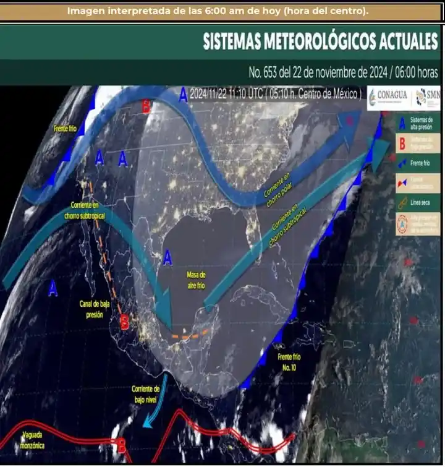Click the Vaguada monzónica label
The width and height of the screenshot is (445, 467).
32,440
